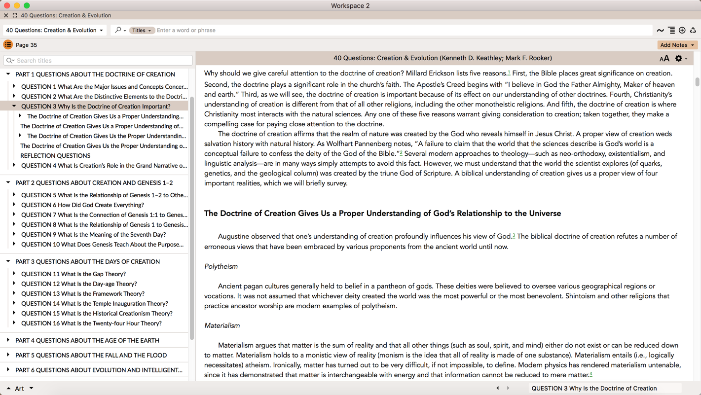The width and height of the screenshot is (701, 395).
Task: Expand QUESTION 11 What Is the Gap Theory
Action: click(x=14, y=274)
